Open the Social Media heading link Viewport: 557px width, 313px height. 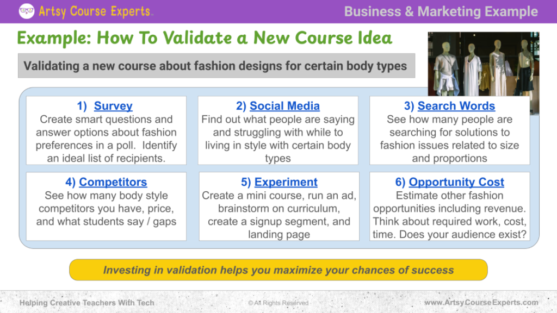pos(284,106)
